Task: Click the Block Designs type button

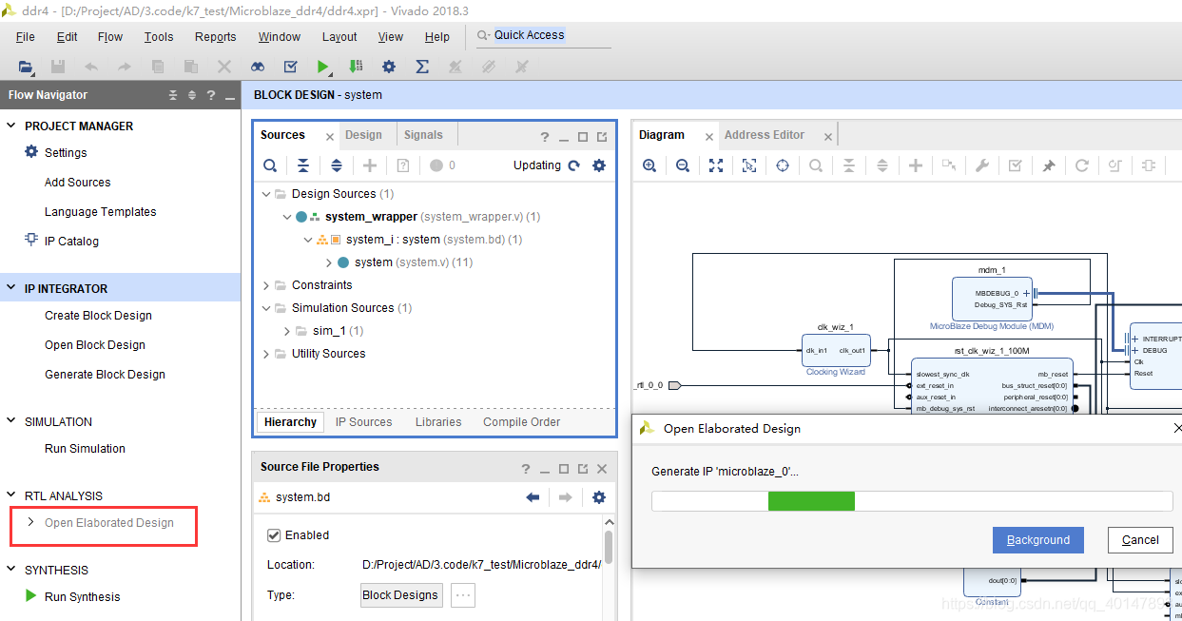Action: click(400, 594)
